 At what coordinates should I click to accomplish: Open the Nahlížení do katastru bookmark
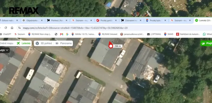tap(188, 34)
